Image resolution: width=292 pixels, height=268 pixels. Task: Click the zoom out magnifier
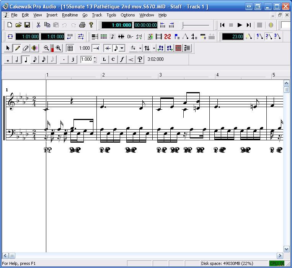46,48
